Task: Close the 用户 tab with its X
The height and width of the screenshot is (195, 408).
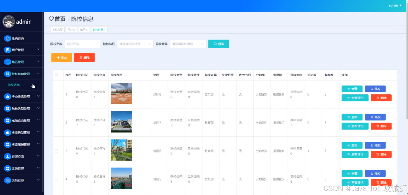Action: coord(74,30)
